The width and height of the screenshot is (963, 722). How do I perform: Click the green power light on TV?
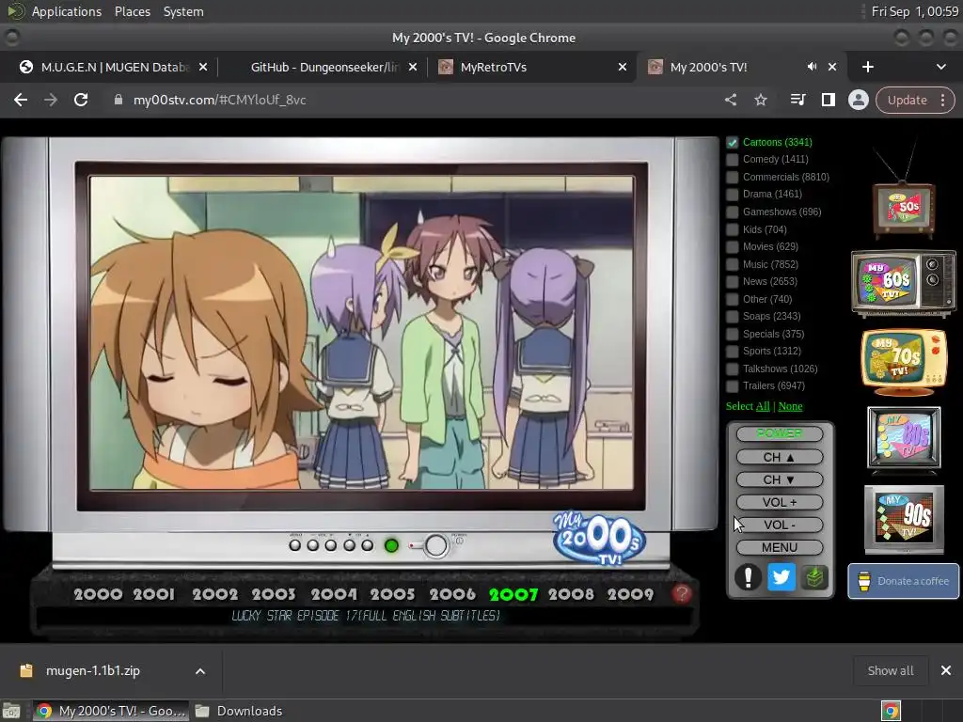391,545
